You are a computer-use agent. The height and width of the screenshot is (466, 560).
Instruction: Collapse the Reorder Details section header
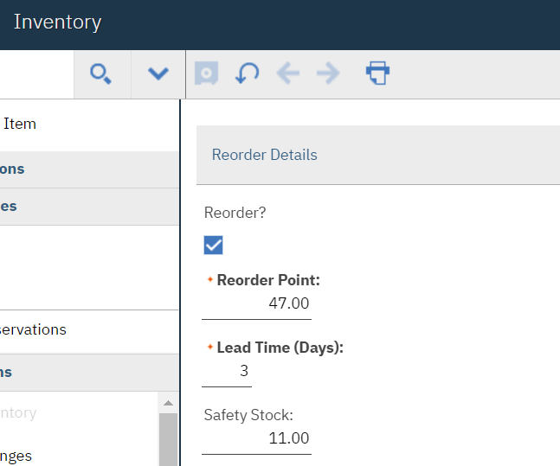pos(265,155)
